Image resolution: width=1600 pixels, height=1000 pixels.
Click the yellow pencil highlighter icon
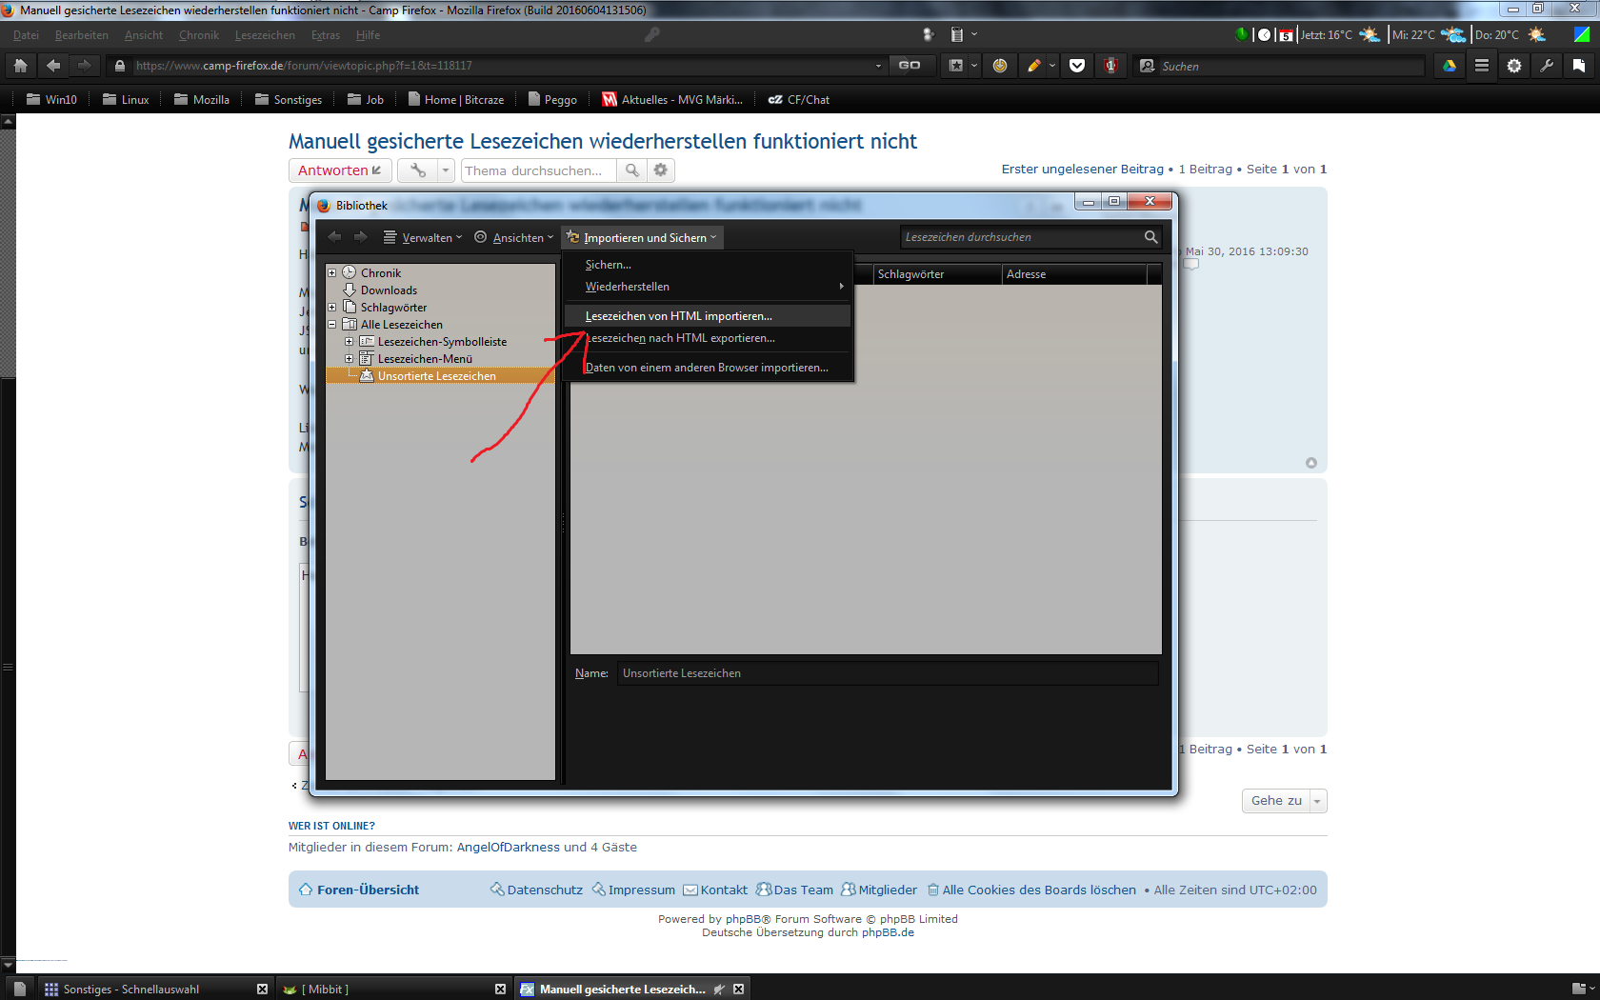click(1033, 66)
